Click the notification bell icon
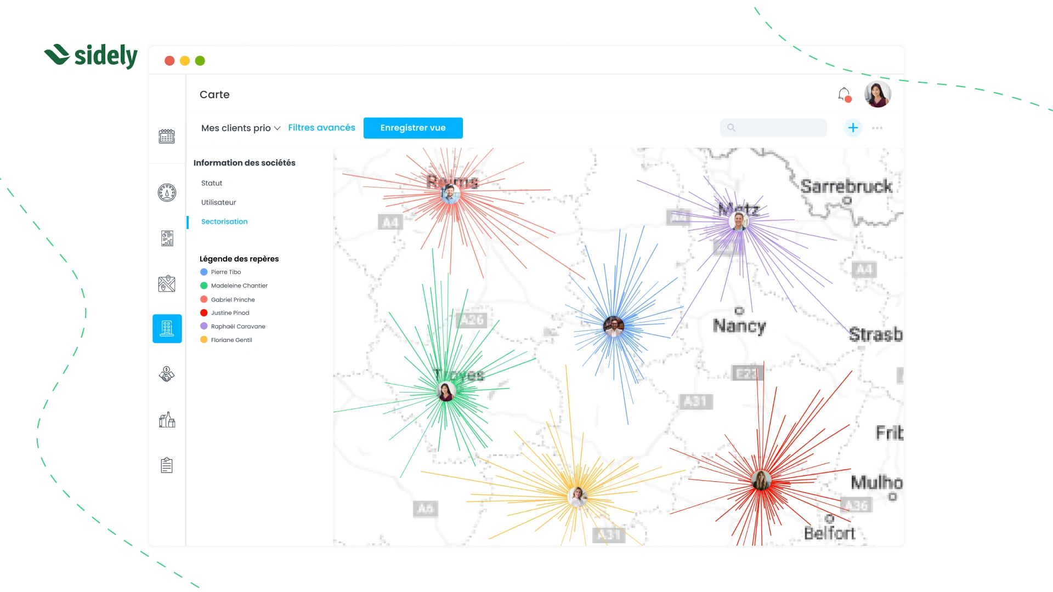 (x=844, y=94)
